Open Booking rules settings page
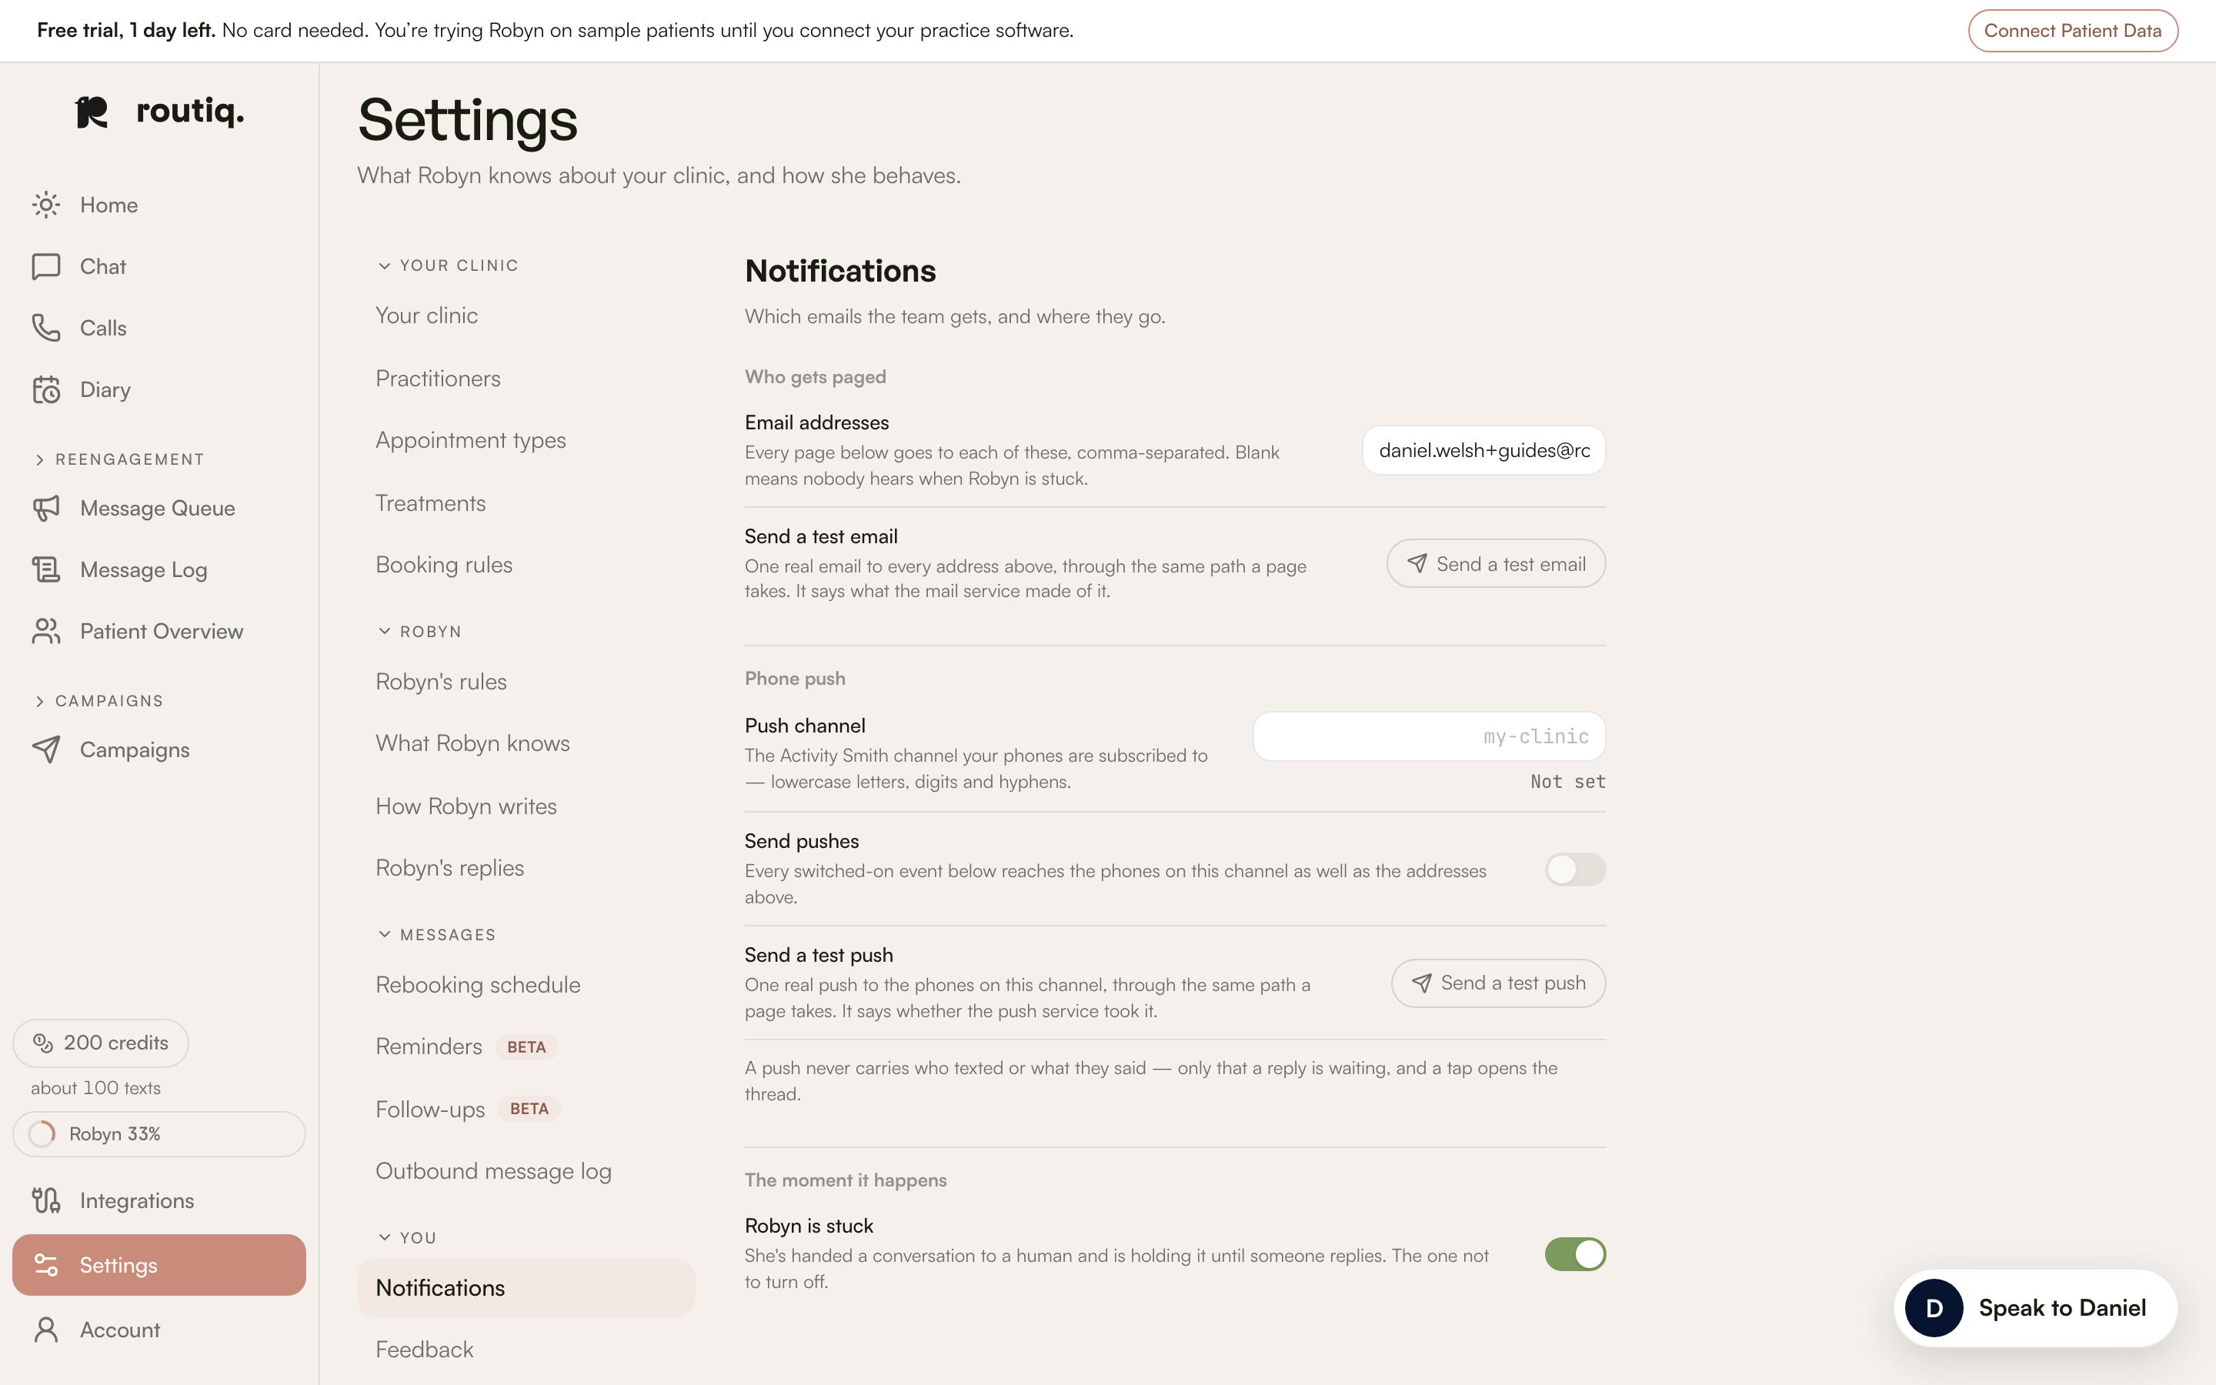 tap(526, 564)
